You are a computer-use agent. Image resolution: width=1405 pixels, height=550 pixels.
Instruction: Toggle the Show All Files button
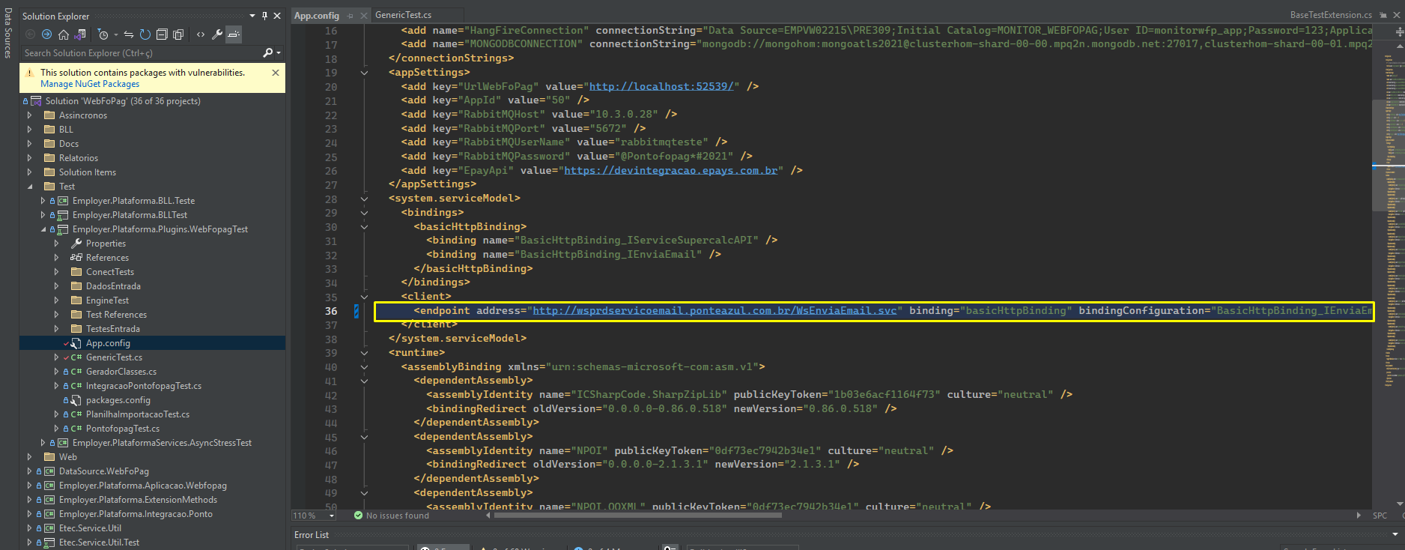[x=178, y=34]
